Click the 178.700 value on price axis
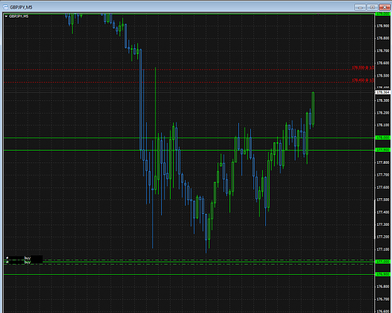This screenshot has height=313, width=392. [x=383, y=51]
